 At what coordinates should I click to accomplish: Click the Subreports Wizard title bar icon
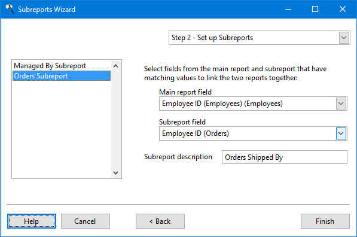click(10, 9)
